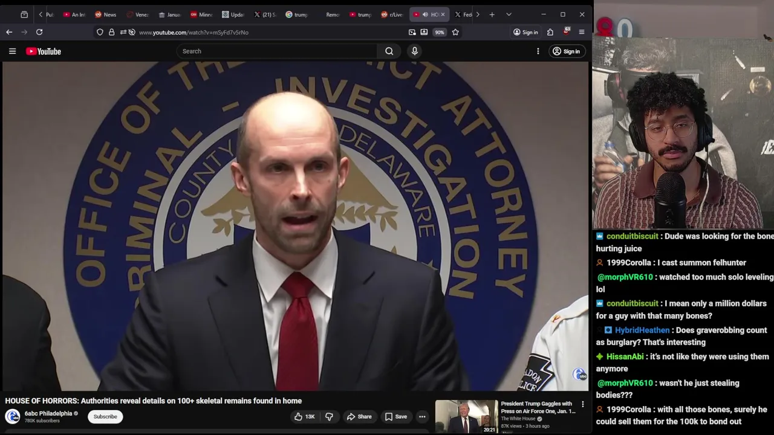Click the video title 'HOUSE OF HORRORS: Authorities reveal details'

click(x=154, y=401)
